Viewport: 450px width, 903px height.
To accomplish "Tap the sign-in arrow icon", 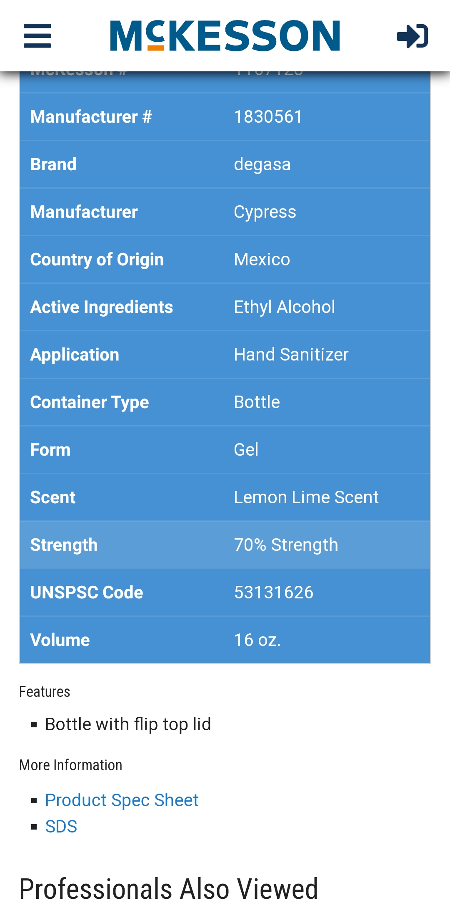I will coord(412,36).
